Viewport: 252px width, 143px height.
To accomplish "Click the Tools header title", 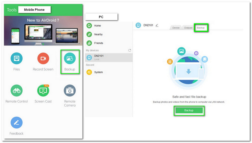I will [x=12, y=10].
